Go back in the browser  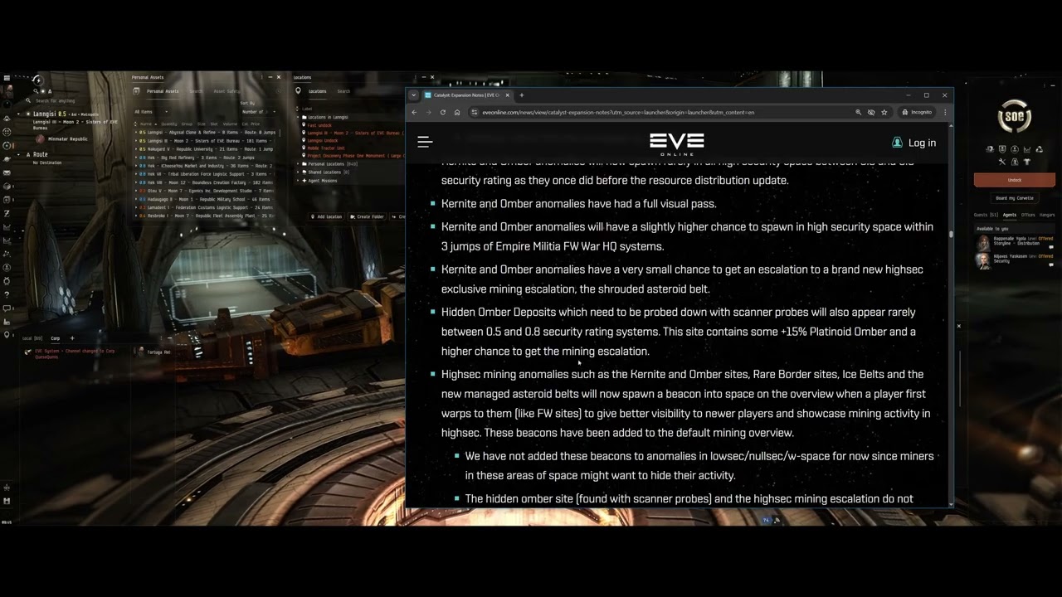[x=414, y=112]
